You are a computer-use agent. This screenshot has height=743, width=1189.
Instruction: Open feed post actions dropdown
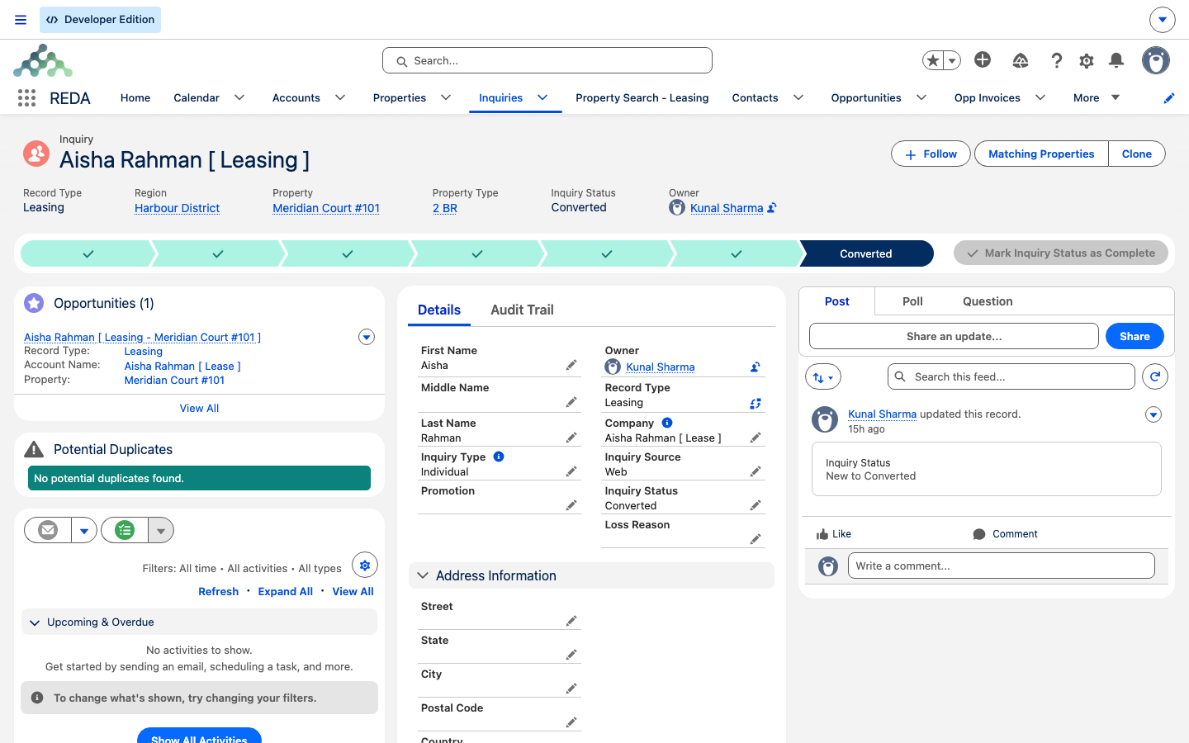pyautogui.click(x=1153, y=414)
